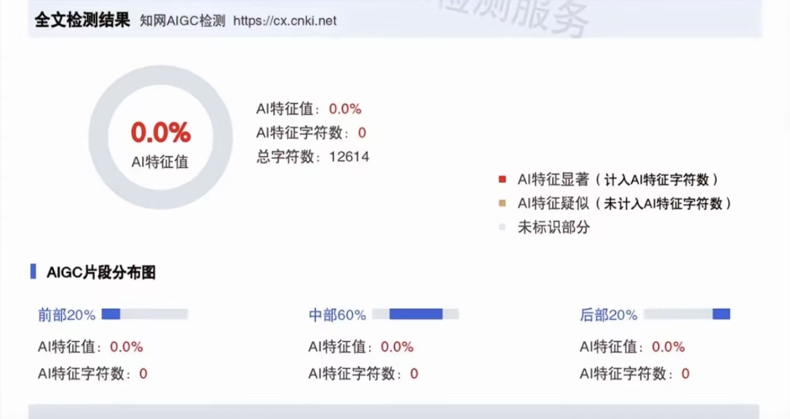Image resolution: width=790 pixels, height=419 pixels.
Task: Select the 前部20% section label
Action: pyautogui.click(x=66, y=315)
